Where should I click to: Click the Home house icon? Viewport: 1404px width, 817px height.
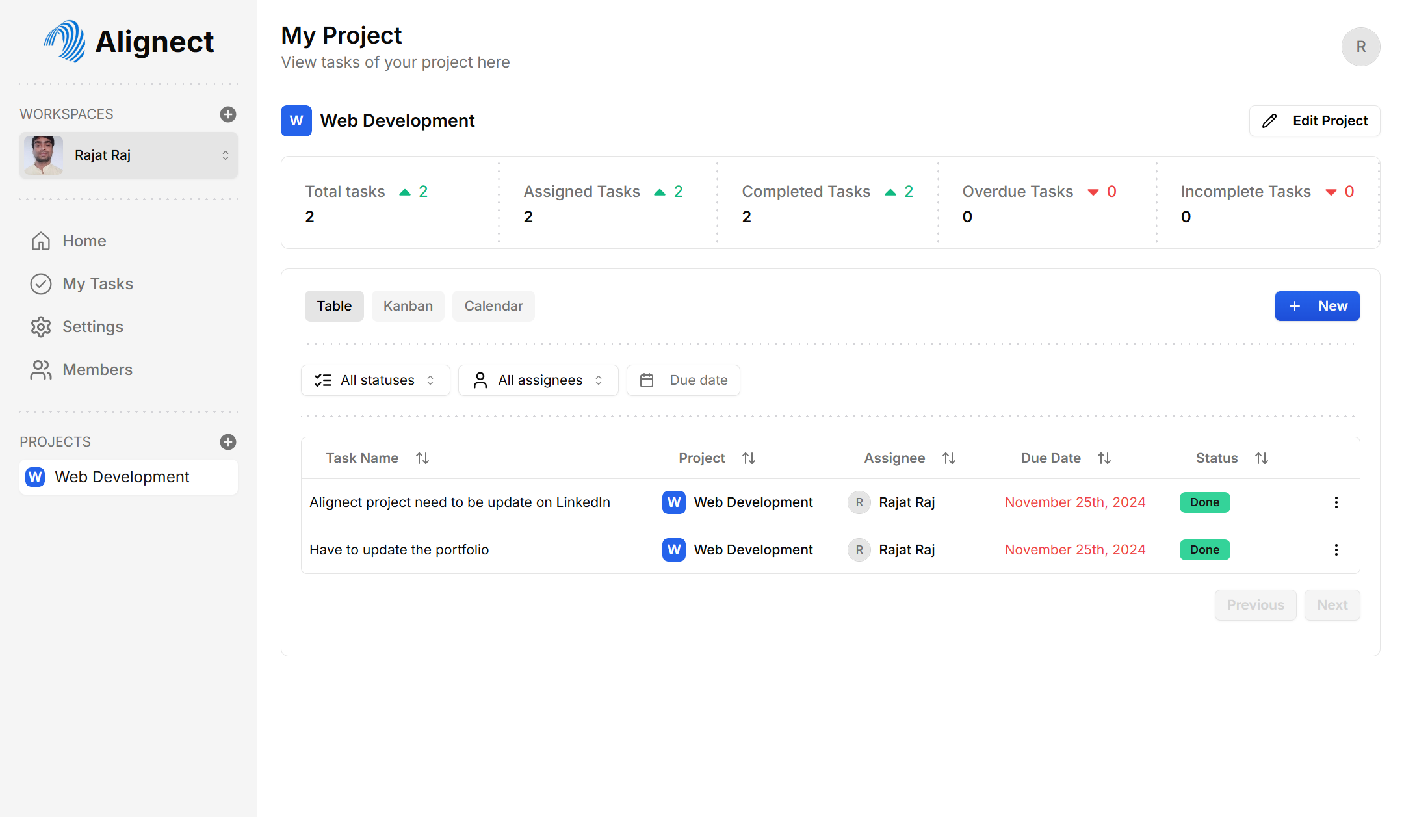tap(41, 241)
